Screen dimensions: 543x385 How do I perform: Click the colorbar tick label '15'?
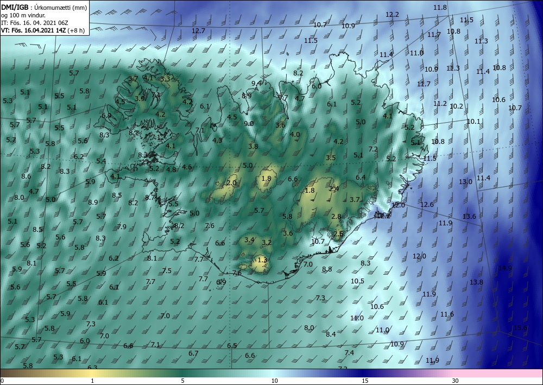click(x=365, y=381)
